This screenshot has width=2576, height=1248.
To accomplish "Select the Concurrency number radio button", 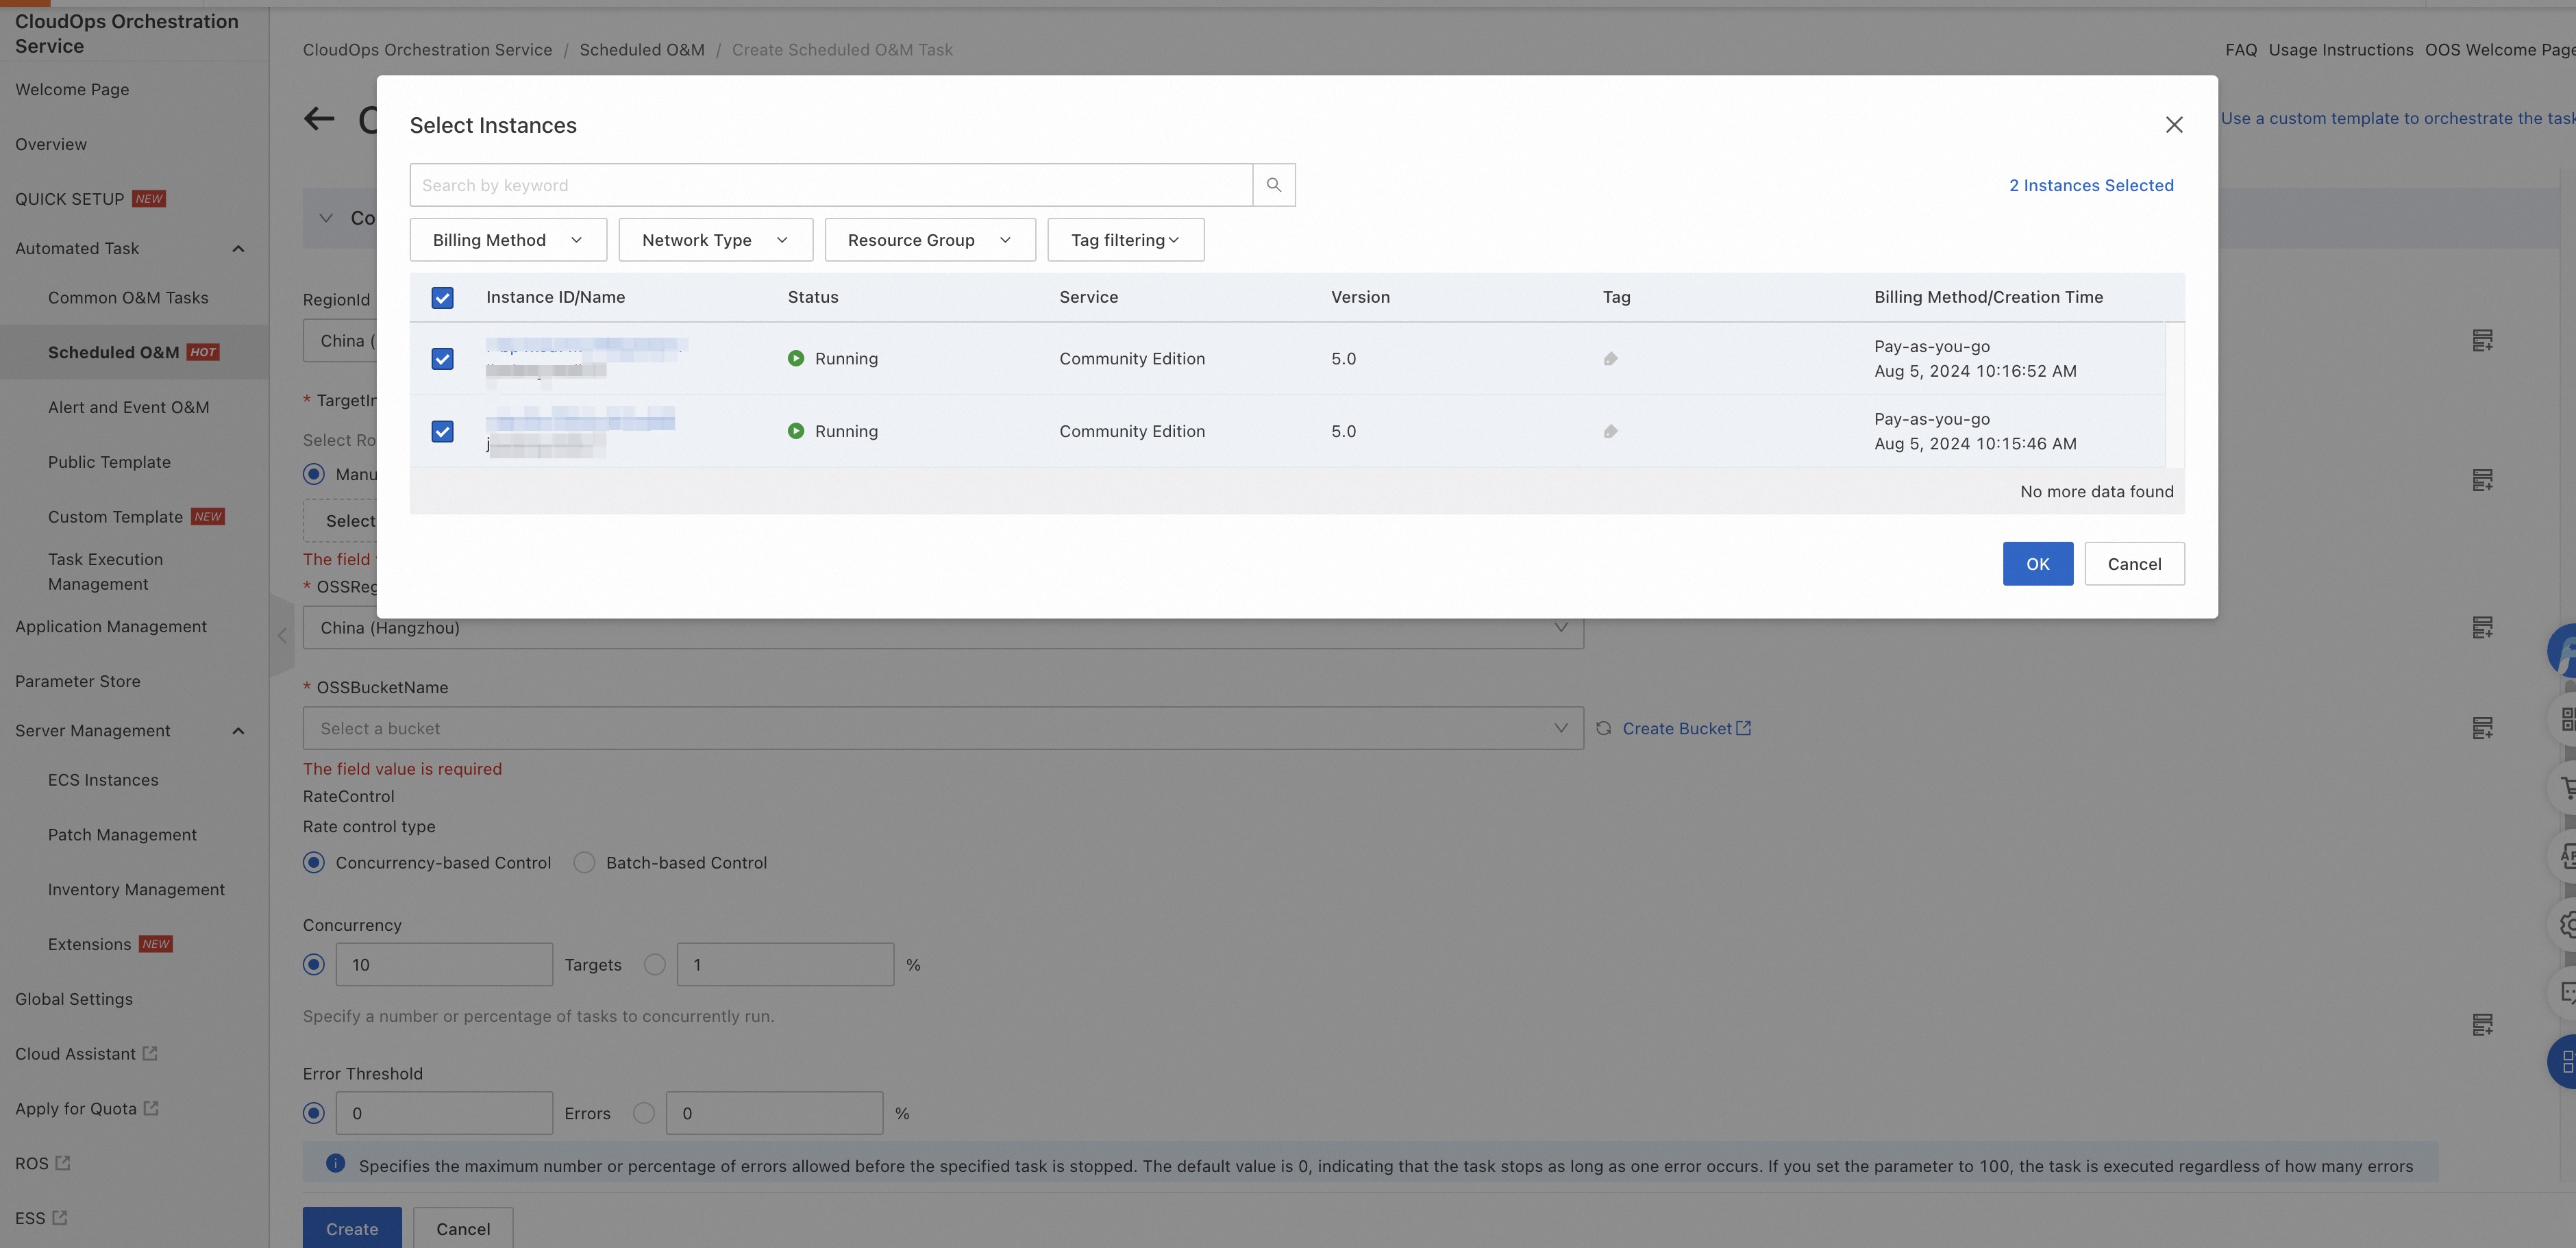I will pos(314,965).
